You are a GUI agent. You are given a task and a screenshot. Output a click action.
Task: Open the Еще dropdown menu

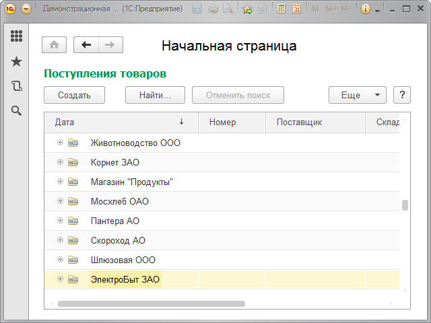[x=357, y=96]
